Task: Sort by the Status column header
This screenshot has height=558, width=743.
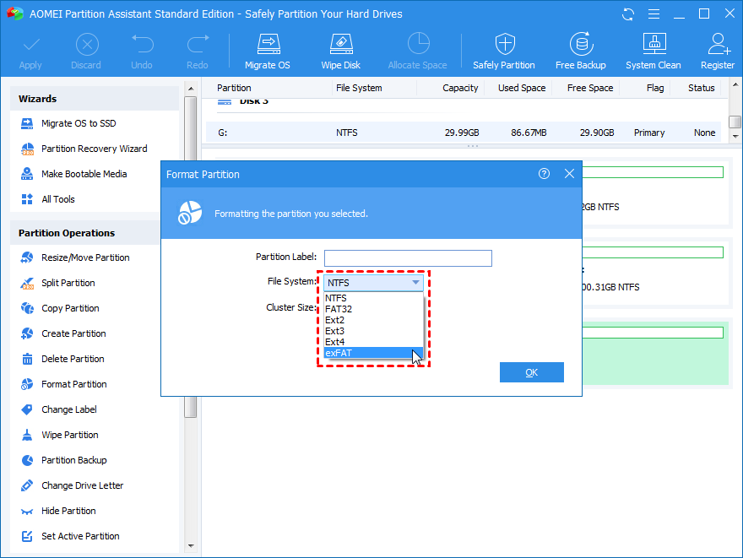Action: (x=702, y=88)
